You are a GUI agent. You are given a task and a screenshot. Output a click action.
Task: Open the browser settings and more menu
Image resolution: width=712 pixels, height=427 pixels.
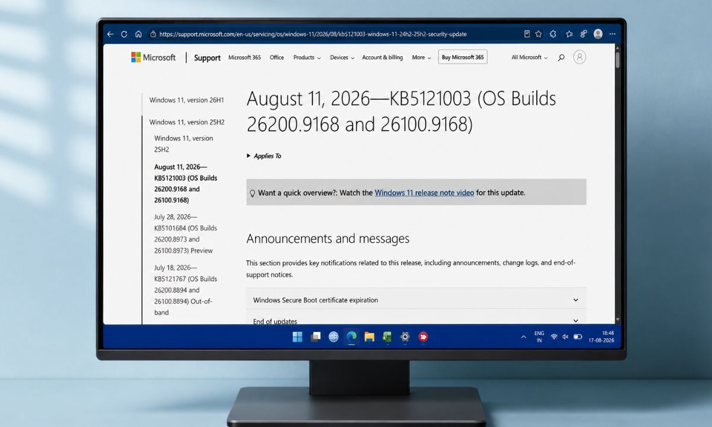click(x=612, y=34)
